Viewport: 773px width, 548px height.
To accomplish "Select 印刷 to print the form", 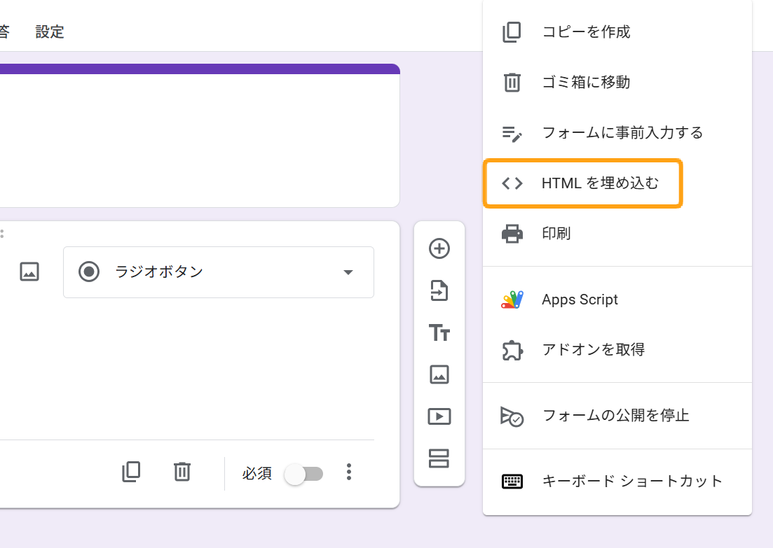I will [556, 233].
